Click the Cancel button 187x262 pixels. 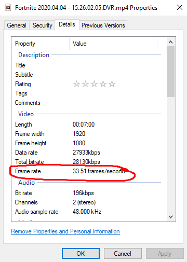pos(123,254)
